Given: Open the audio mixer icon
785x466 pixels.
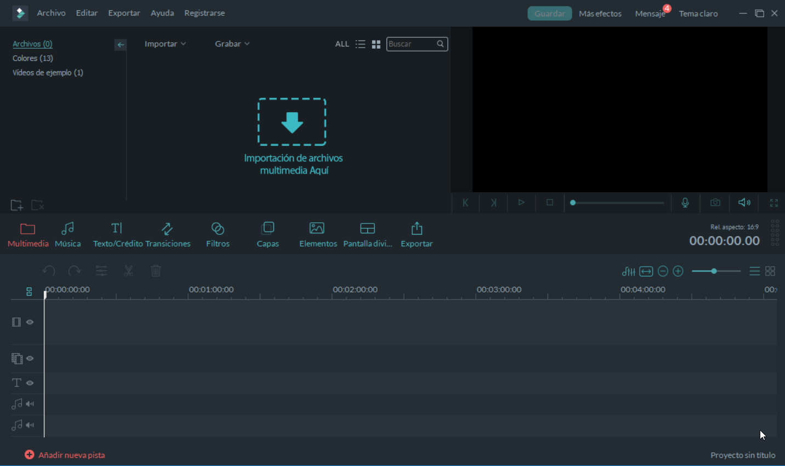Looking at the screenshot, I should [629, 272].
